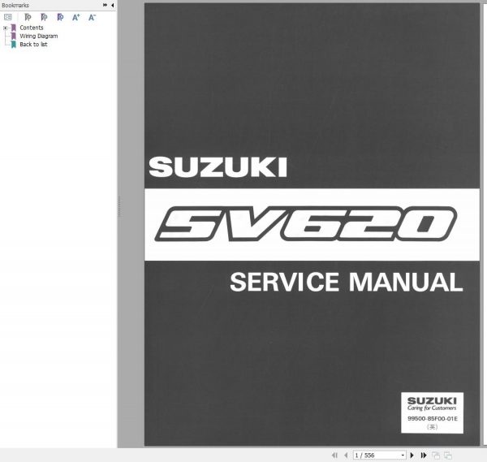Click the teal Back to list bookmark icon
The image size is (487, 462).
pos(13,45)
